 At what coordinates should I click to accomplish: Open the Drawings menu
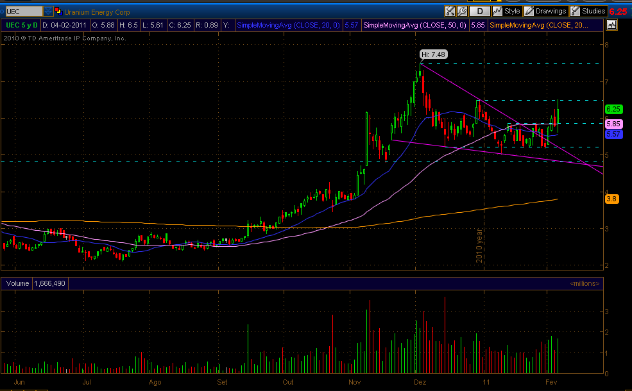click(546, 12)
